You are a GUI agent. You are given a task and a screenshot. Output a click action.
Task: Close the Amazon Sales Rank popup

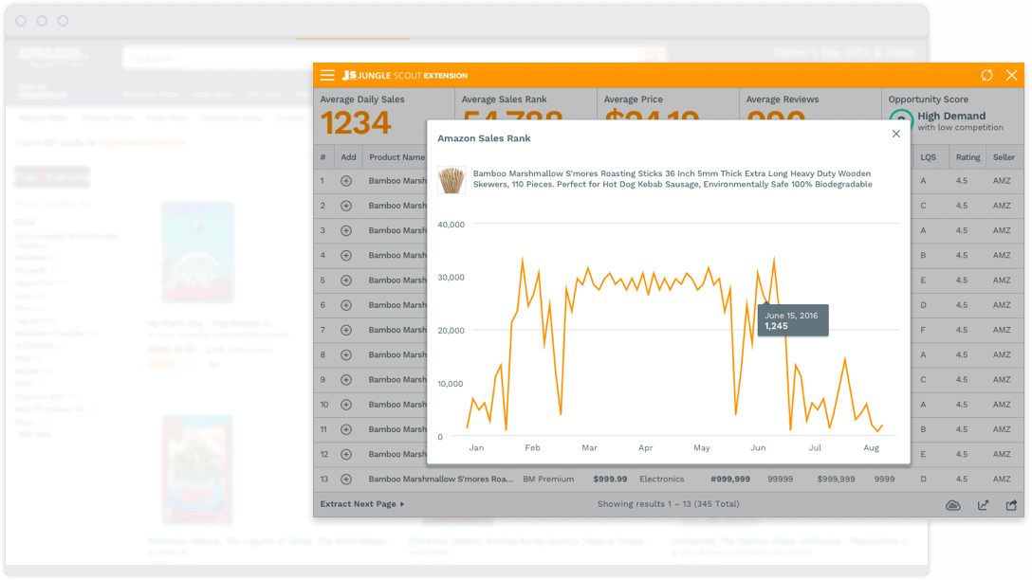tap(896, 135)
